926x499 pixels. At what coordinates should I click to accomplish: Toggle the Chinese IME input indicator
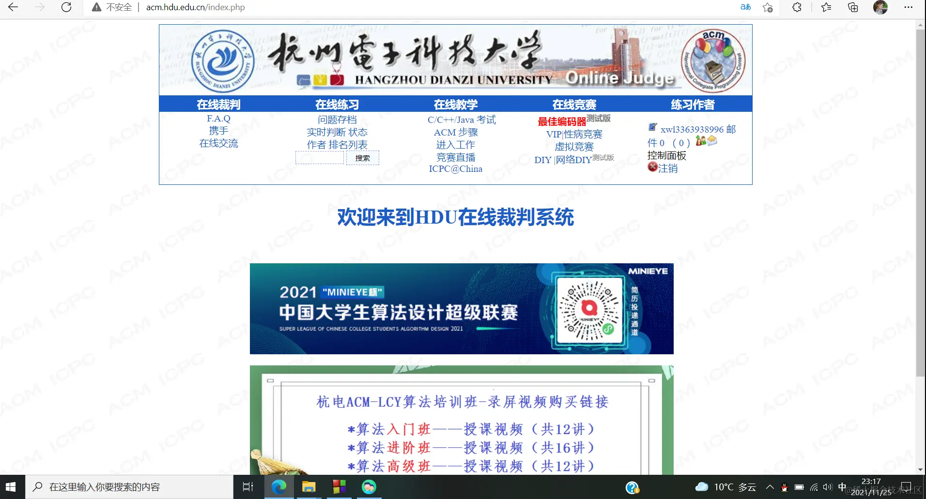pos(842,487)
